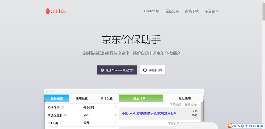Click Sogou account user icon
265x129 pixels.
tap(254, 126)
